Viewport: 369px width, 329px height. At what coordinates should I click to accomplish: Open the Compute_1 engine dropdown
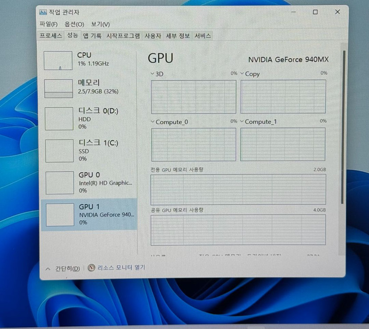[243, 122]
